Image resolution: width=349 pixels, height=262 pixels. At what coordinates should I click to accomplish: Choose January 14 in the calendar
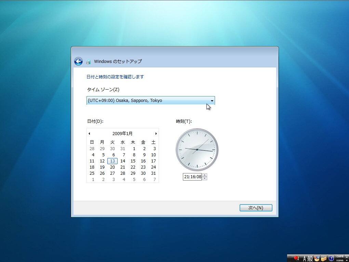[x=123, y=161]
